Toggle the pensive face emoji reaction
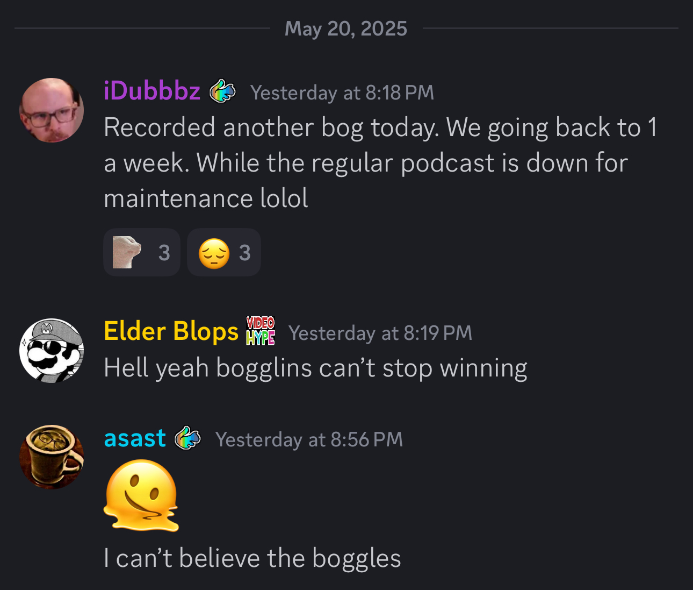 tap(224, 252)
